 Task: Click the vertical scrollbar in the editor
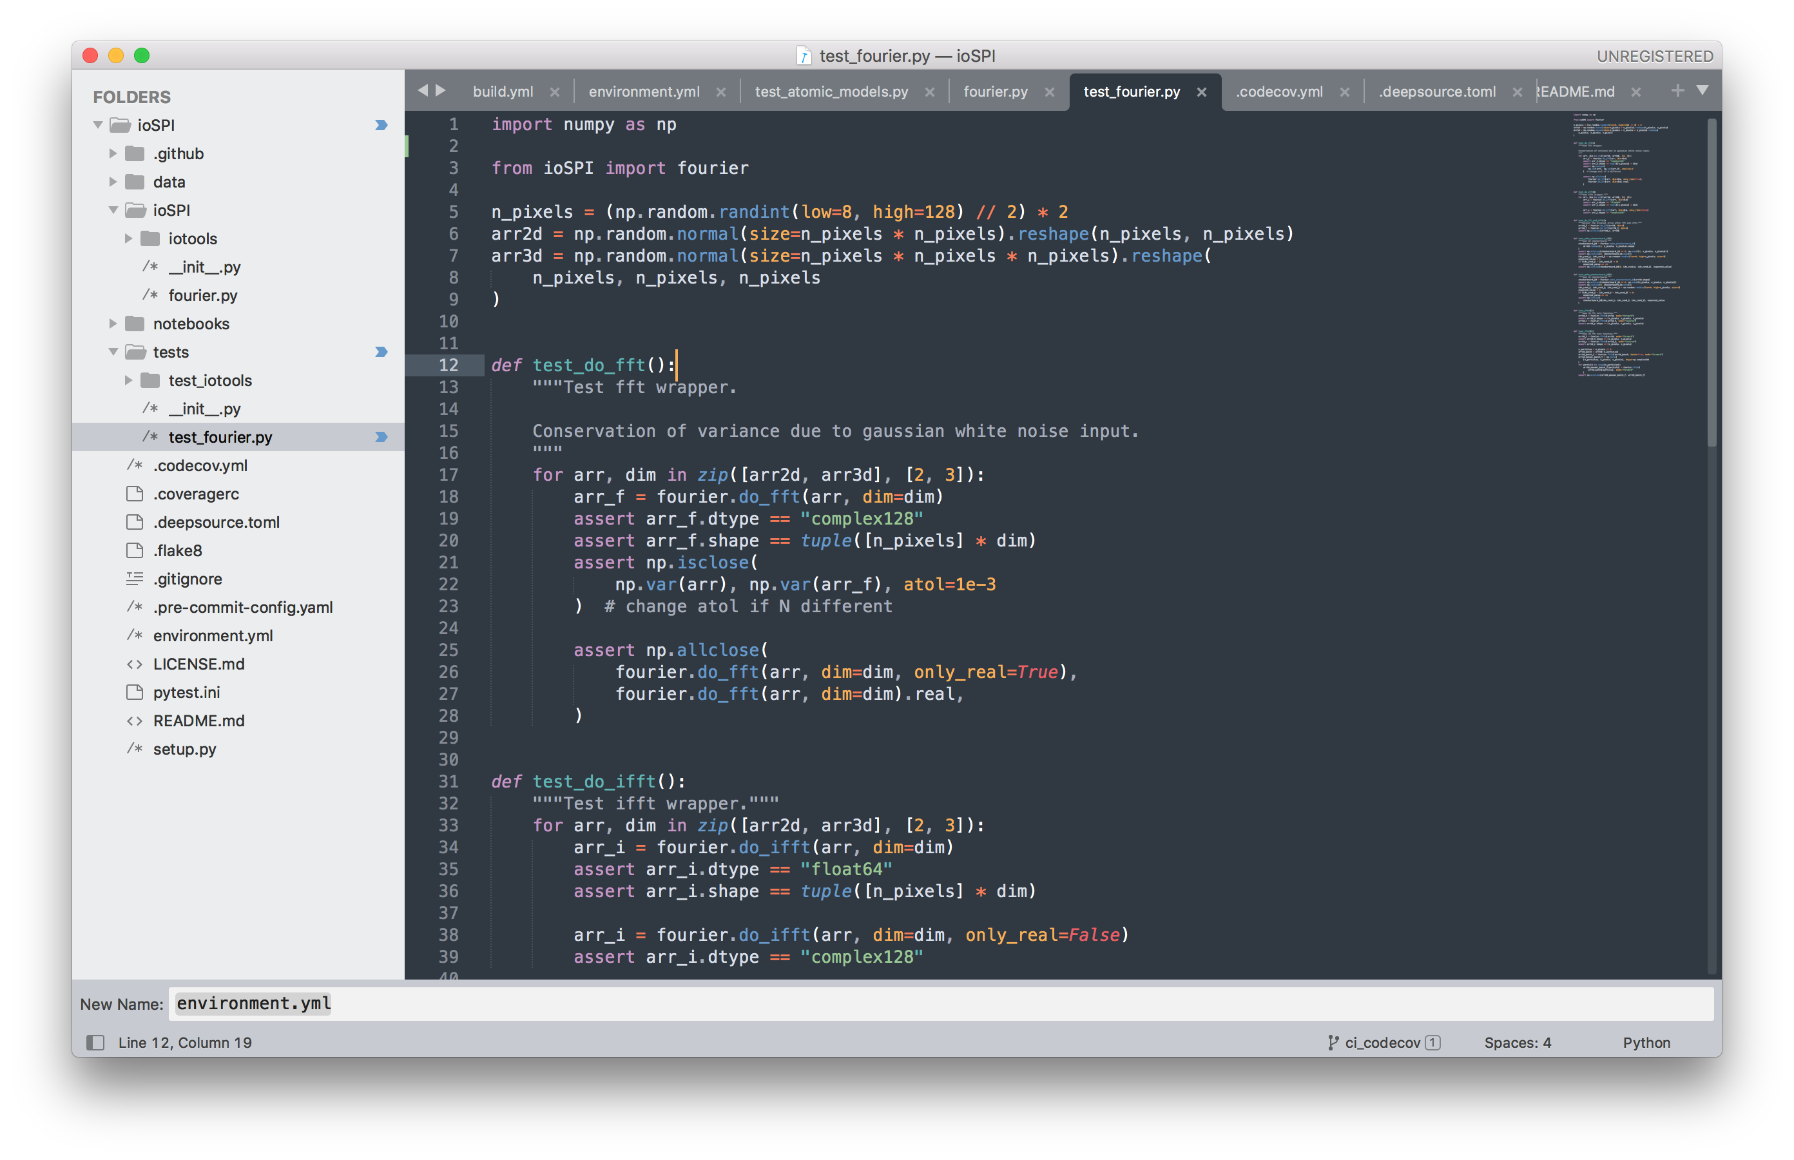1711,282
